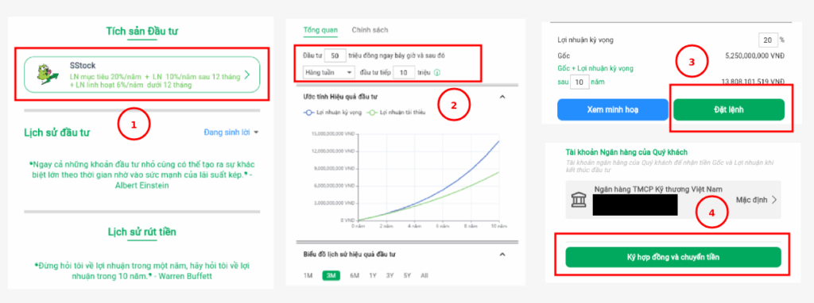The image size is (814, 303).
Task: Open SStock product via right chevron
Action: [247, 75]
